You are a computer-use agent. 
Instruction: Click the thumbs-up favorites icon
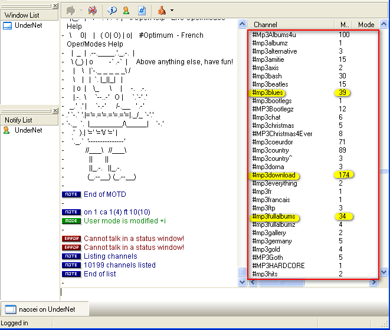pyautogui.click(x=162, y=11)
